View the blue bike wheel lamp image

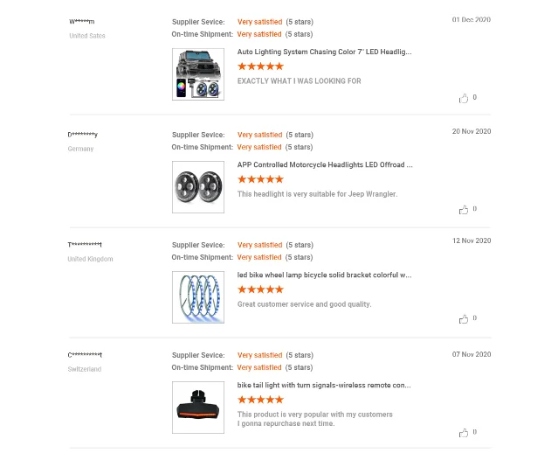click(198, 297)
